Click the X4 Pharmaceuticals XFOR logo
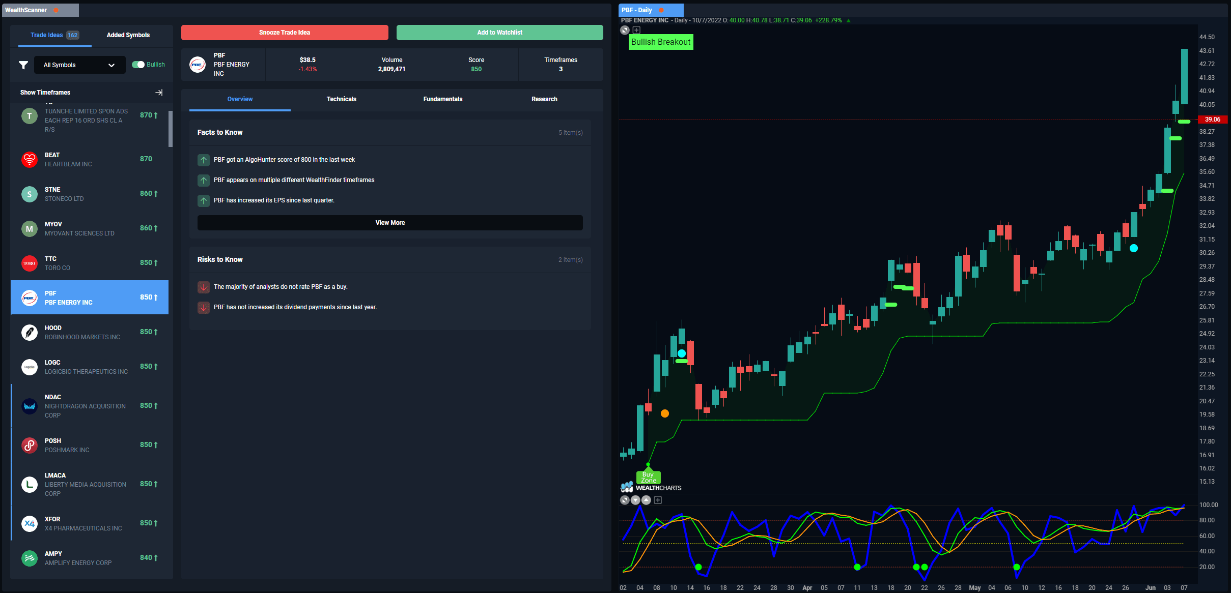Screen dimensions: 1231x593 pos(30,524)
